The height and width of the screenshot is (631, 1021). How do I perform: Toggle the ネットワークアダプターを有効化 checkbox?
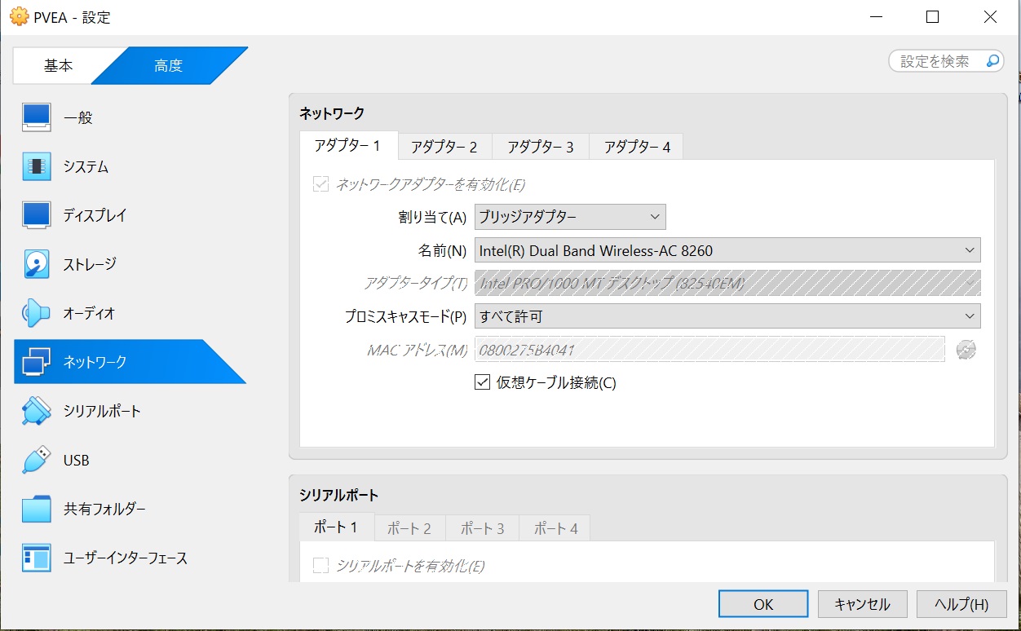[320, 184]
